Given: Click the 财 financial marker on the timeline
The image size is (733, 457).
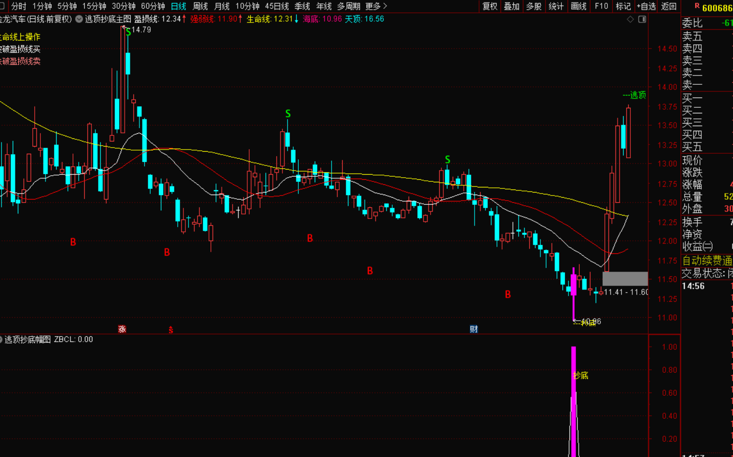Looking at the screenshot, I should pyautogui.click(x=474, y=329).
